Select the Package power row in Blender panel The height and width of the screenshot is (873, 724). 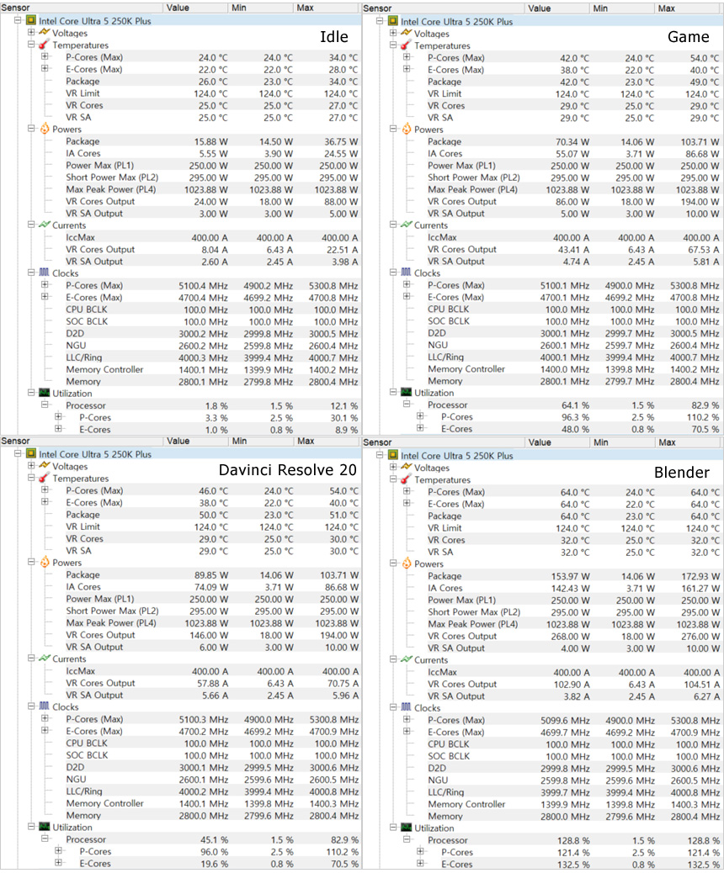(x=445, y=576)
